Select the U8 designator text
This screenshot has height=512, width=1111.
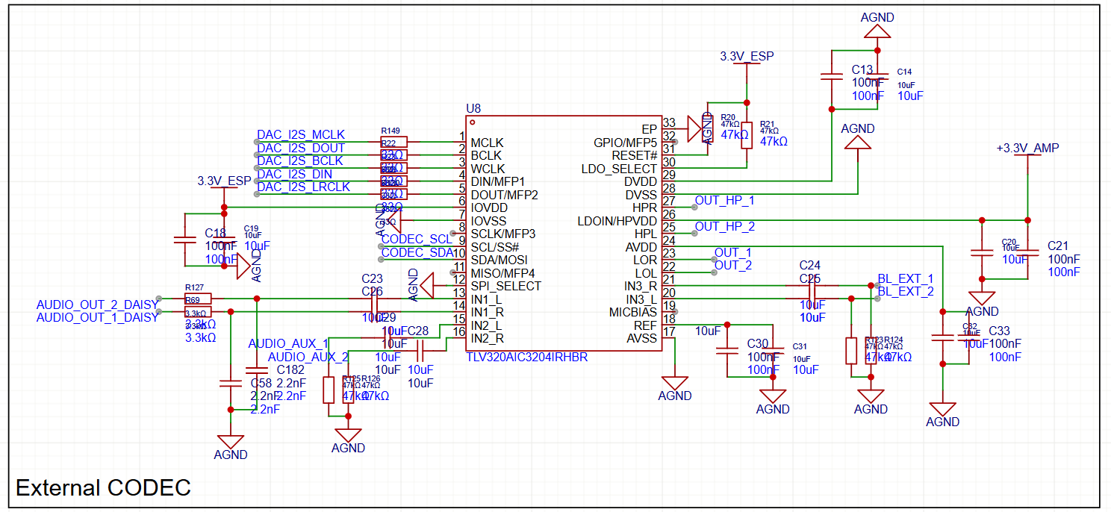[473, 109]
